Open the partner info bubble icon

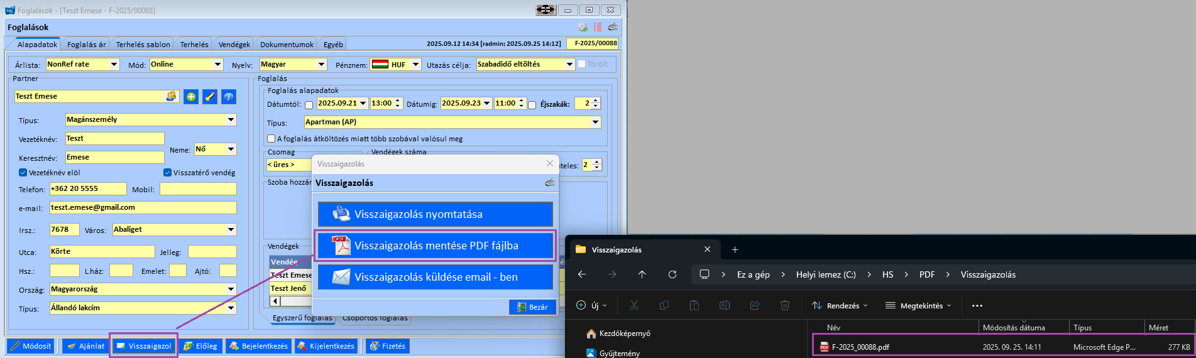[x=229, y=97]
